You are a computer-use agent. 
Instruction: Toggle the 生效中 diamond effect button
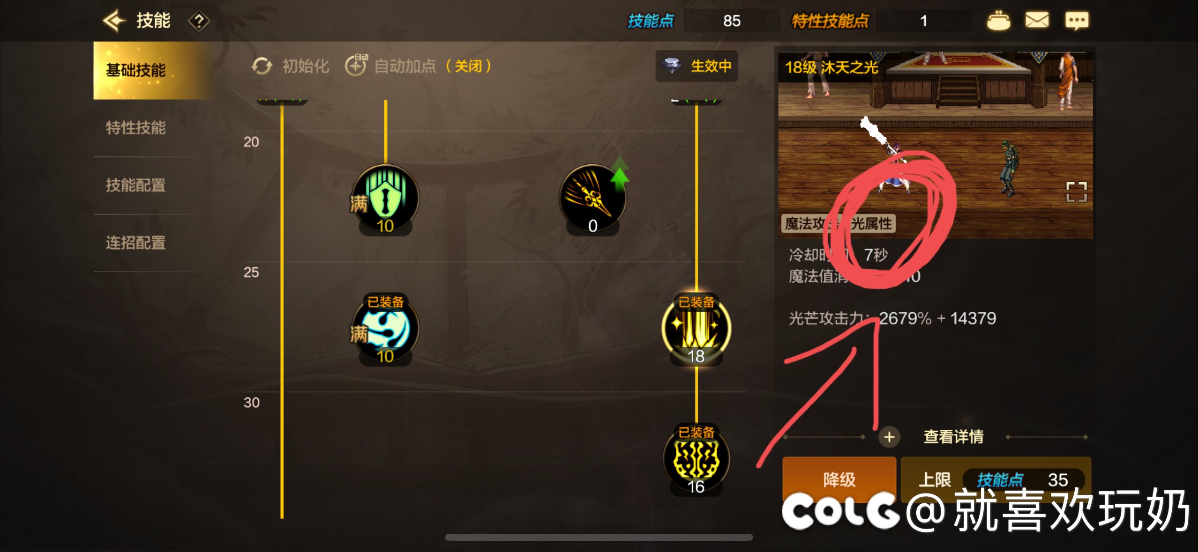(x=696, y=66)
